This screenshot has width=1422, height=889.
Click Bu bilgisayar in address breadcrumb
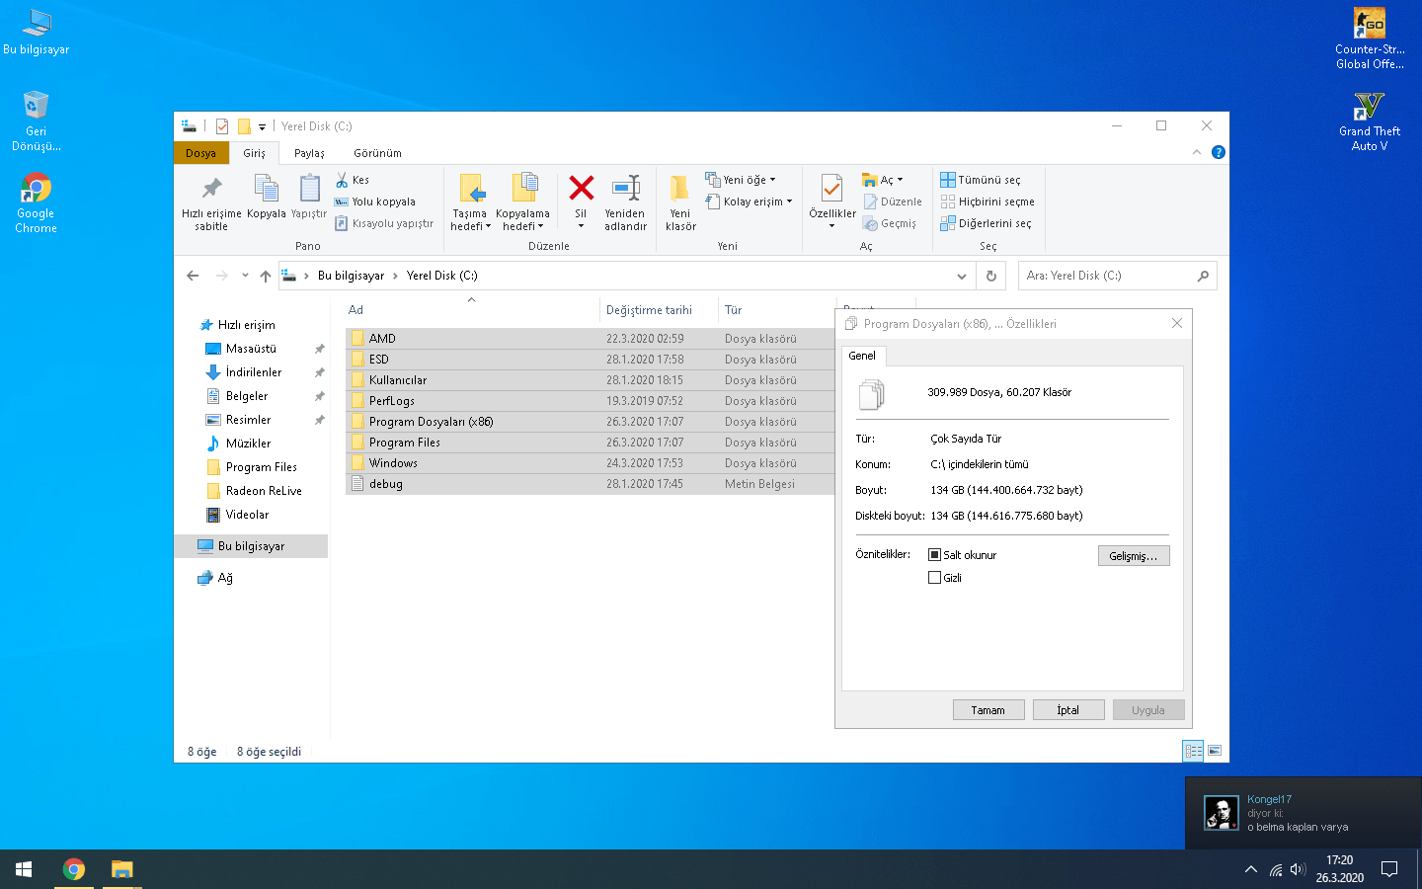point(351,276)
